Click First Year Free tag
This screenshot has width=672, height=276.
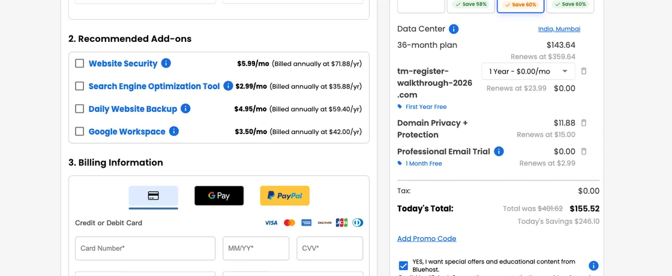pyautogui.click(x=422, y=107)
